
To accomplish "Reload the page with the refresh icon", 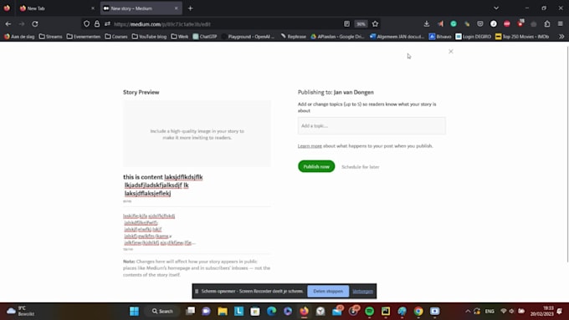I will [35, 24].
